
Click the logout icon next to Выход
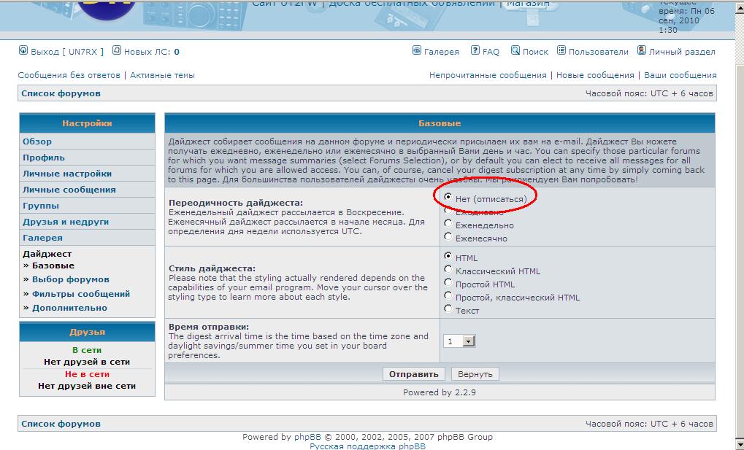tap(23, 51)
